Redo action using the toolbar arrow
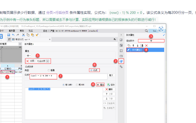 18,35
